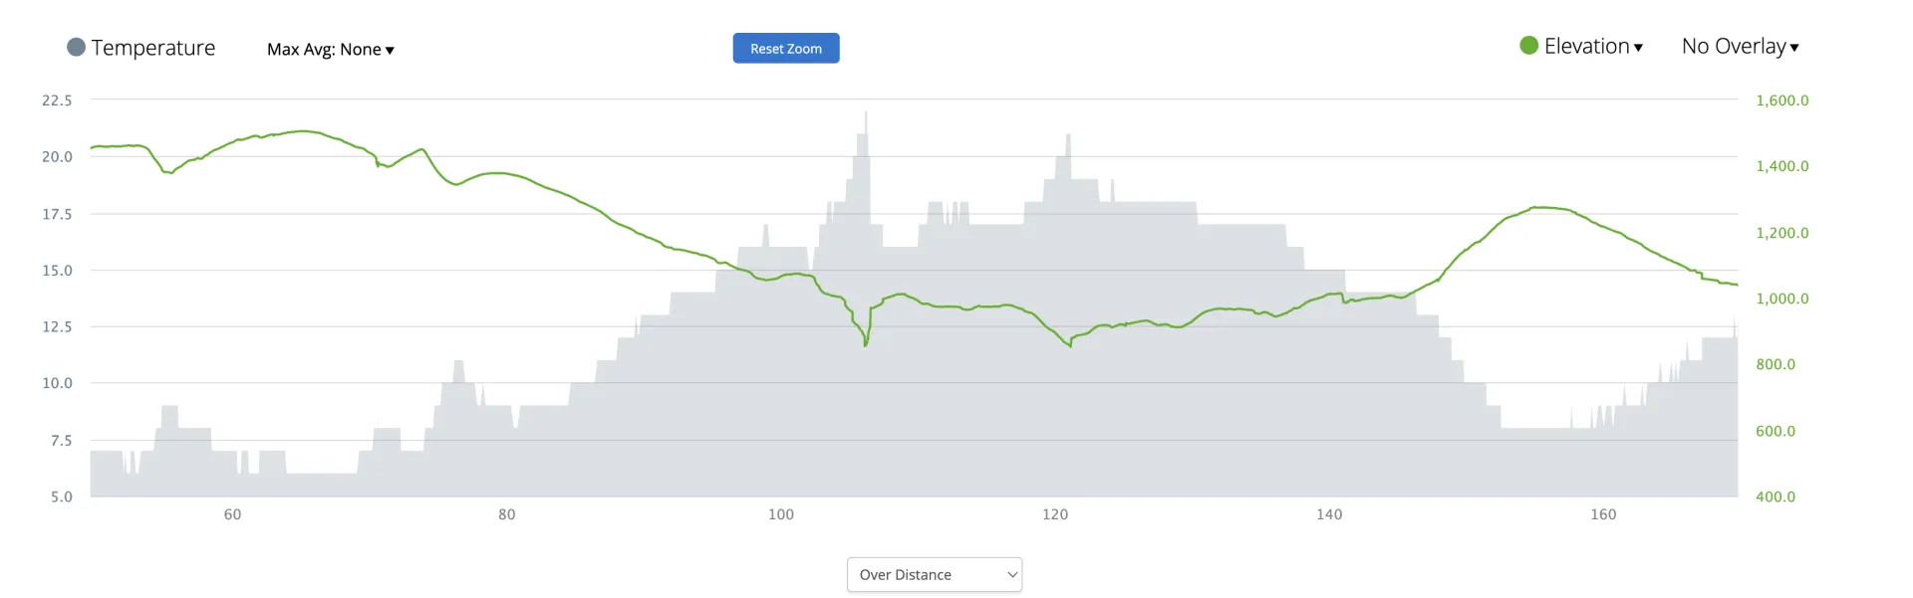Click the caret arrow beside No Overlay
Image resolution: width=1913 pixels, height=598 pixels.
click(1794, 48)
